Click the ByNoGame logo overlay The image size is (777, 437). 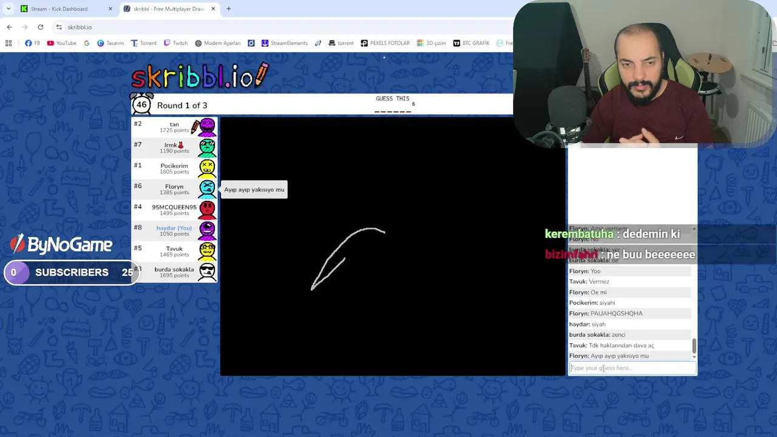coord(61,245)
